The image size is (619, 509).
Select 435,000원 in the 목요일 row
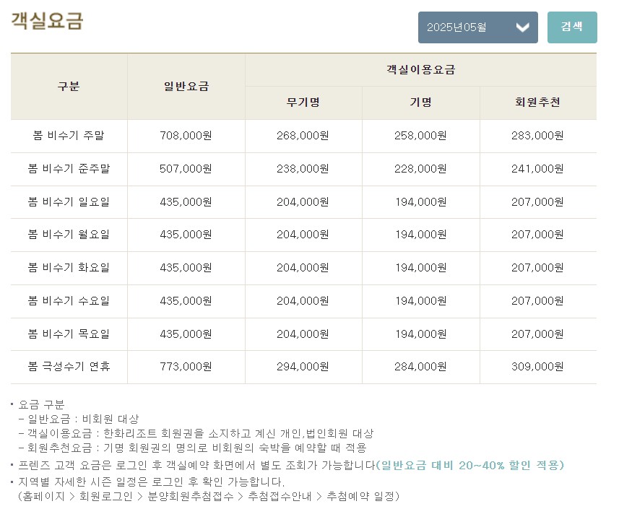click(186, 334)
